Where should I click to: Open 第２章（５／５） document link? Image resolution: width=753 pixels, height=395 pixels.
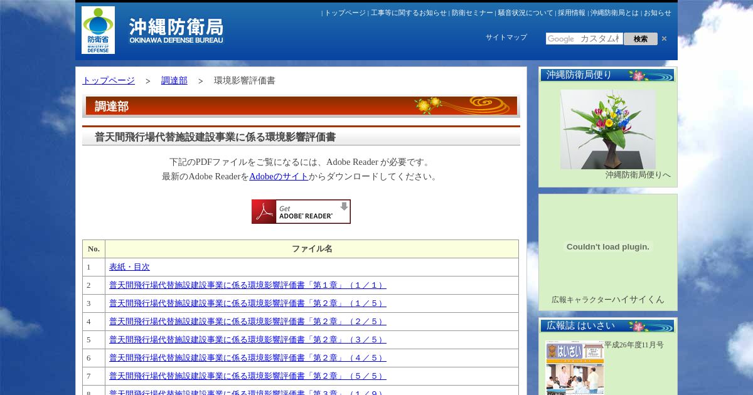248,376
